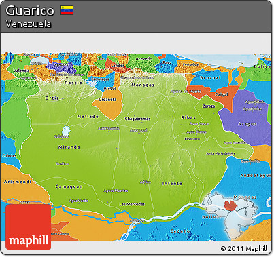Viewport: 274px width, 257px height.
Task: Click the Roscio label
Action: pyautogui.click(x=73, y=83)
